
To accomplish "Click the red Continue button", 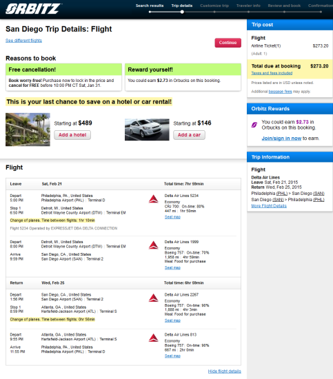I will pos(228,43).
